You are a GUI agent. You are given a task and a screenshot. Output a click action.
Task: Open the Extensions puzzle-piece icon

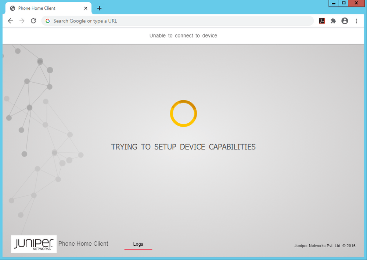[333, 21]
